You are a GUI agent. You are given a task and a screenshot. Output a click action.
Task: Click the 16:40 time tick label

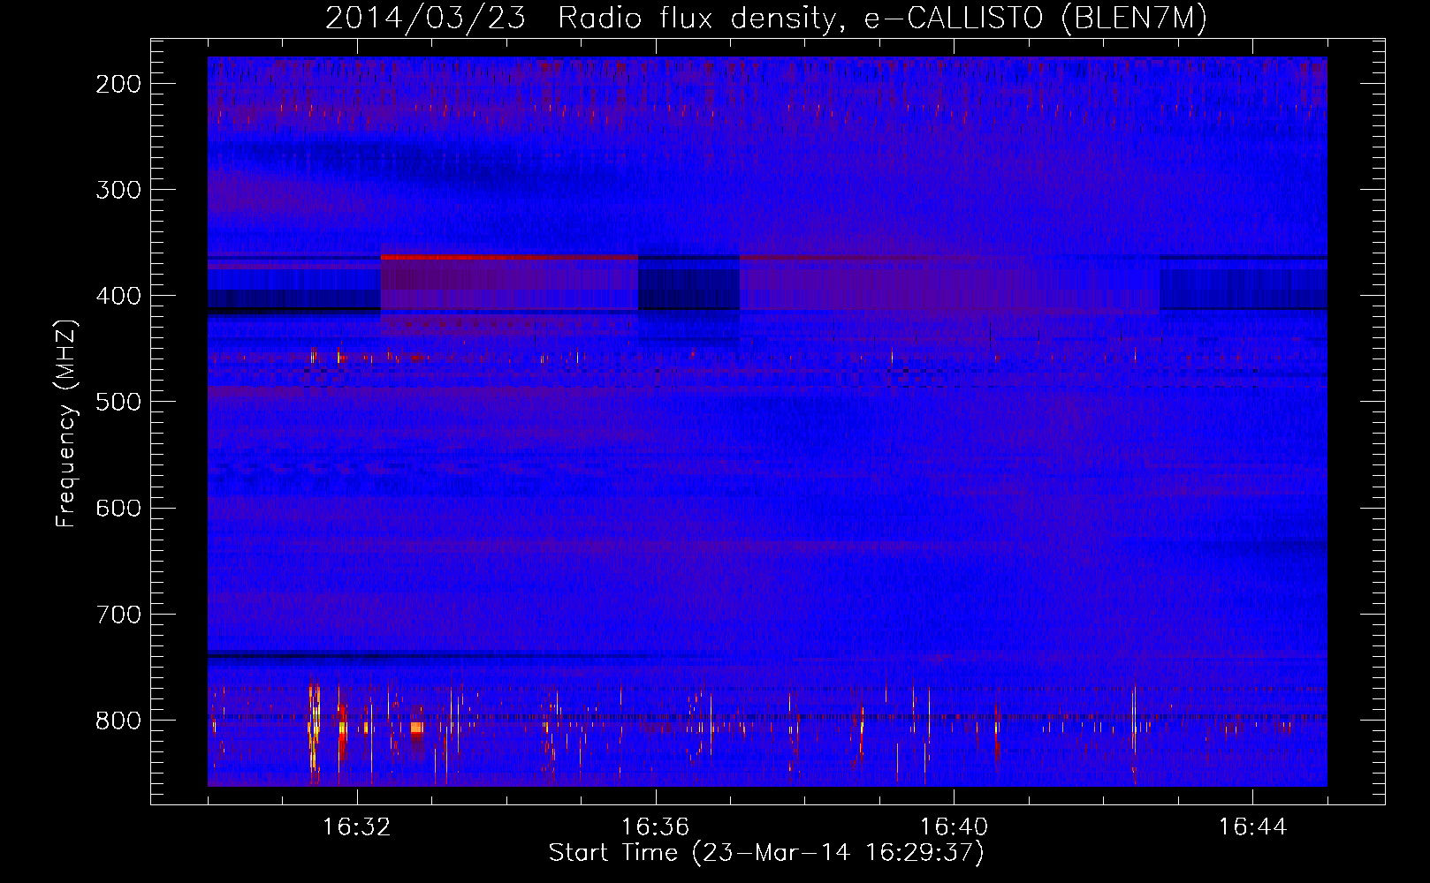[x=954, y=827]
